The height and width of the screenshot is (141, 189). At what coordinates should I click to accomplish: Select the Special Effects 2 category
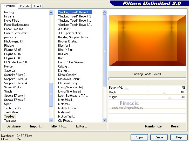pyautogui.click(x=15, y=100)
